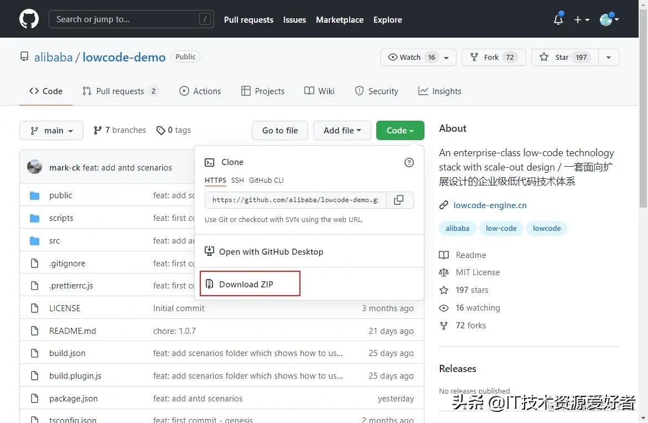
Task: Open the lowcode-demo repository link
Action: pyautogui.click(x=124, y=57)
